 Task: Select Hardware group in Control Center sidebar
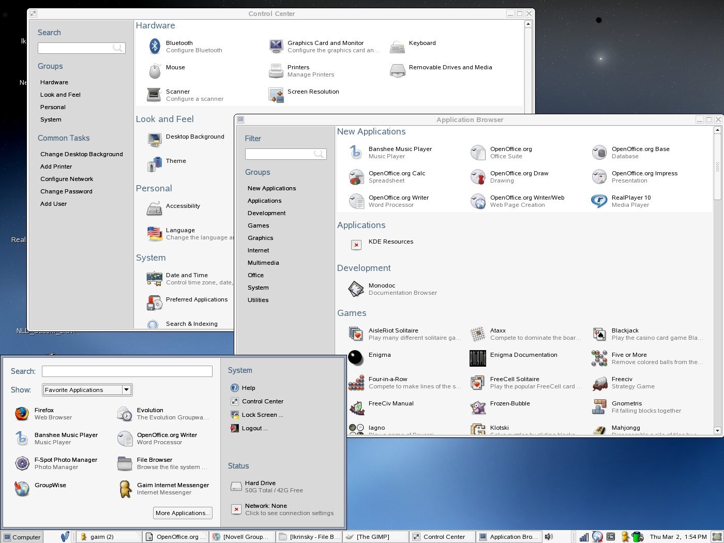[x=54, y=82]
